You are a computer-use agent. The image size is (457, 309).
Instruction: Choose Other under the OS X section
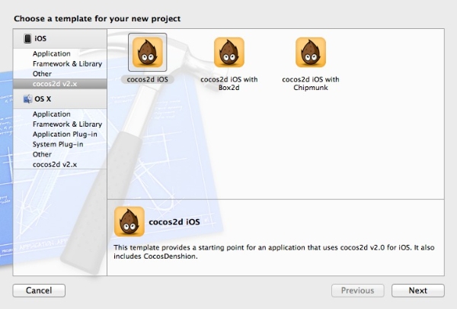(x=42, y=153)
